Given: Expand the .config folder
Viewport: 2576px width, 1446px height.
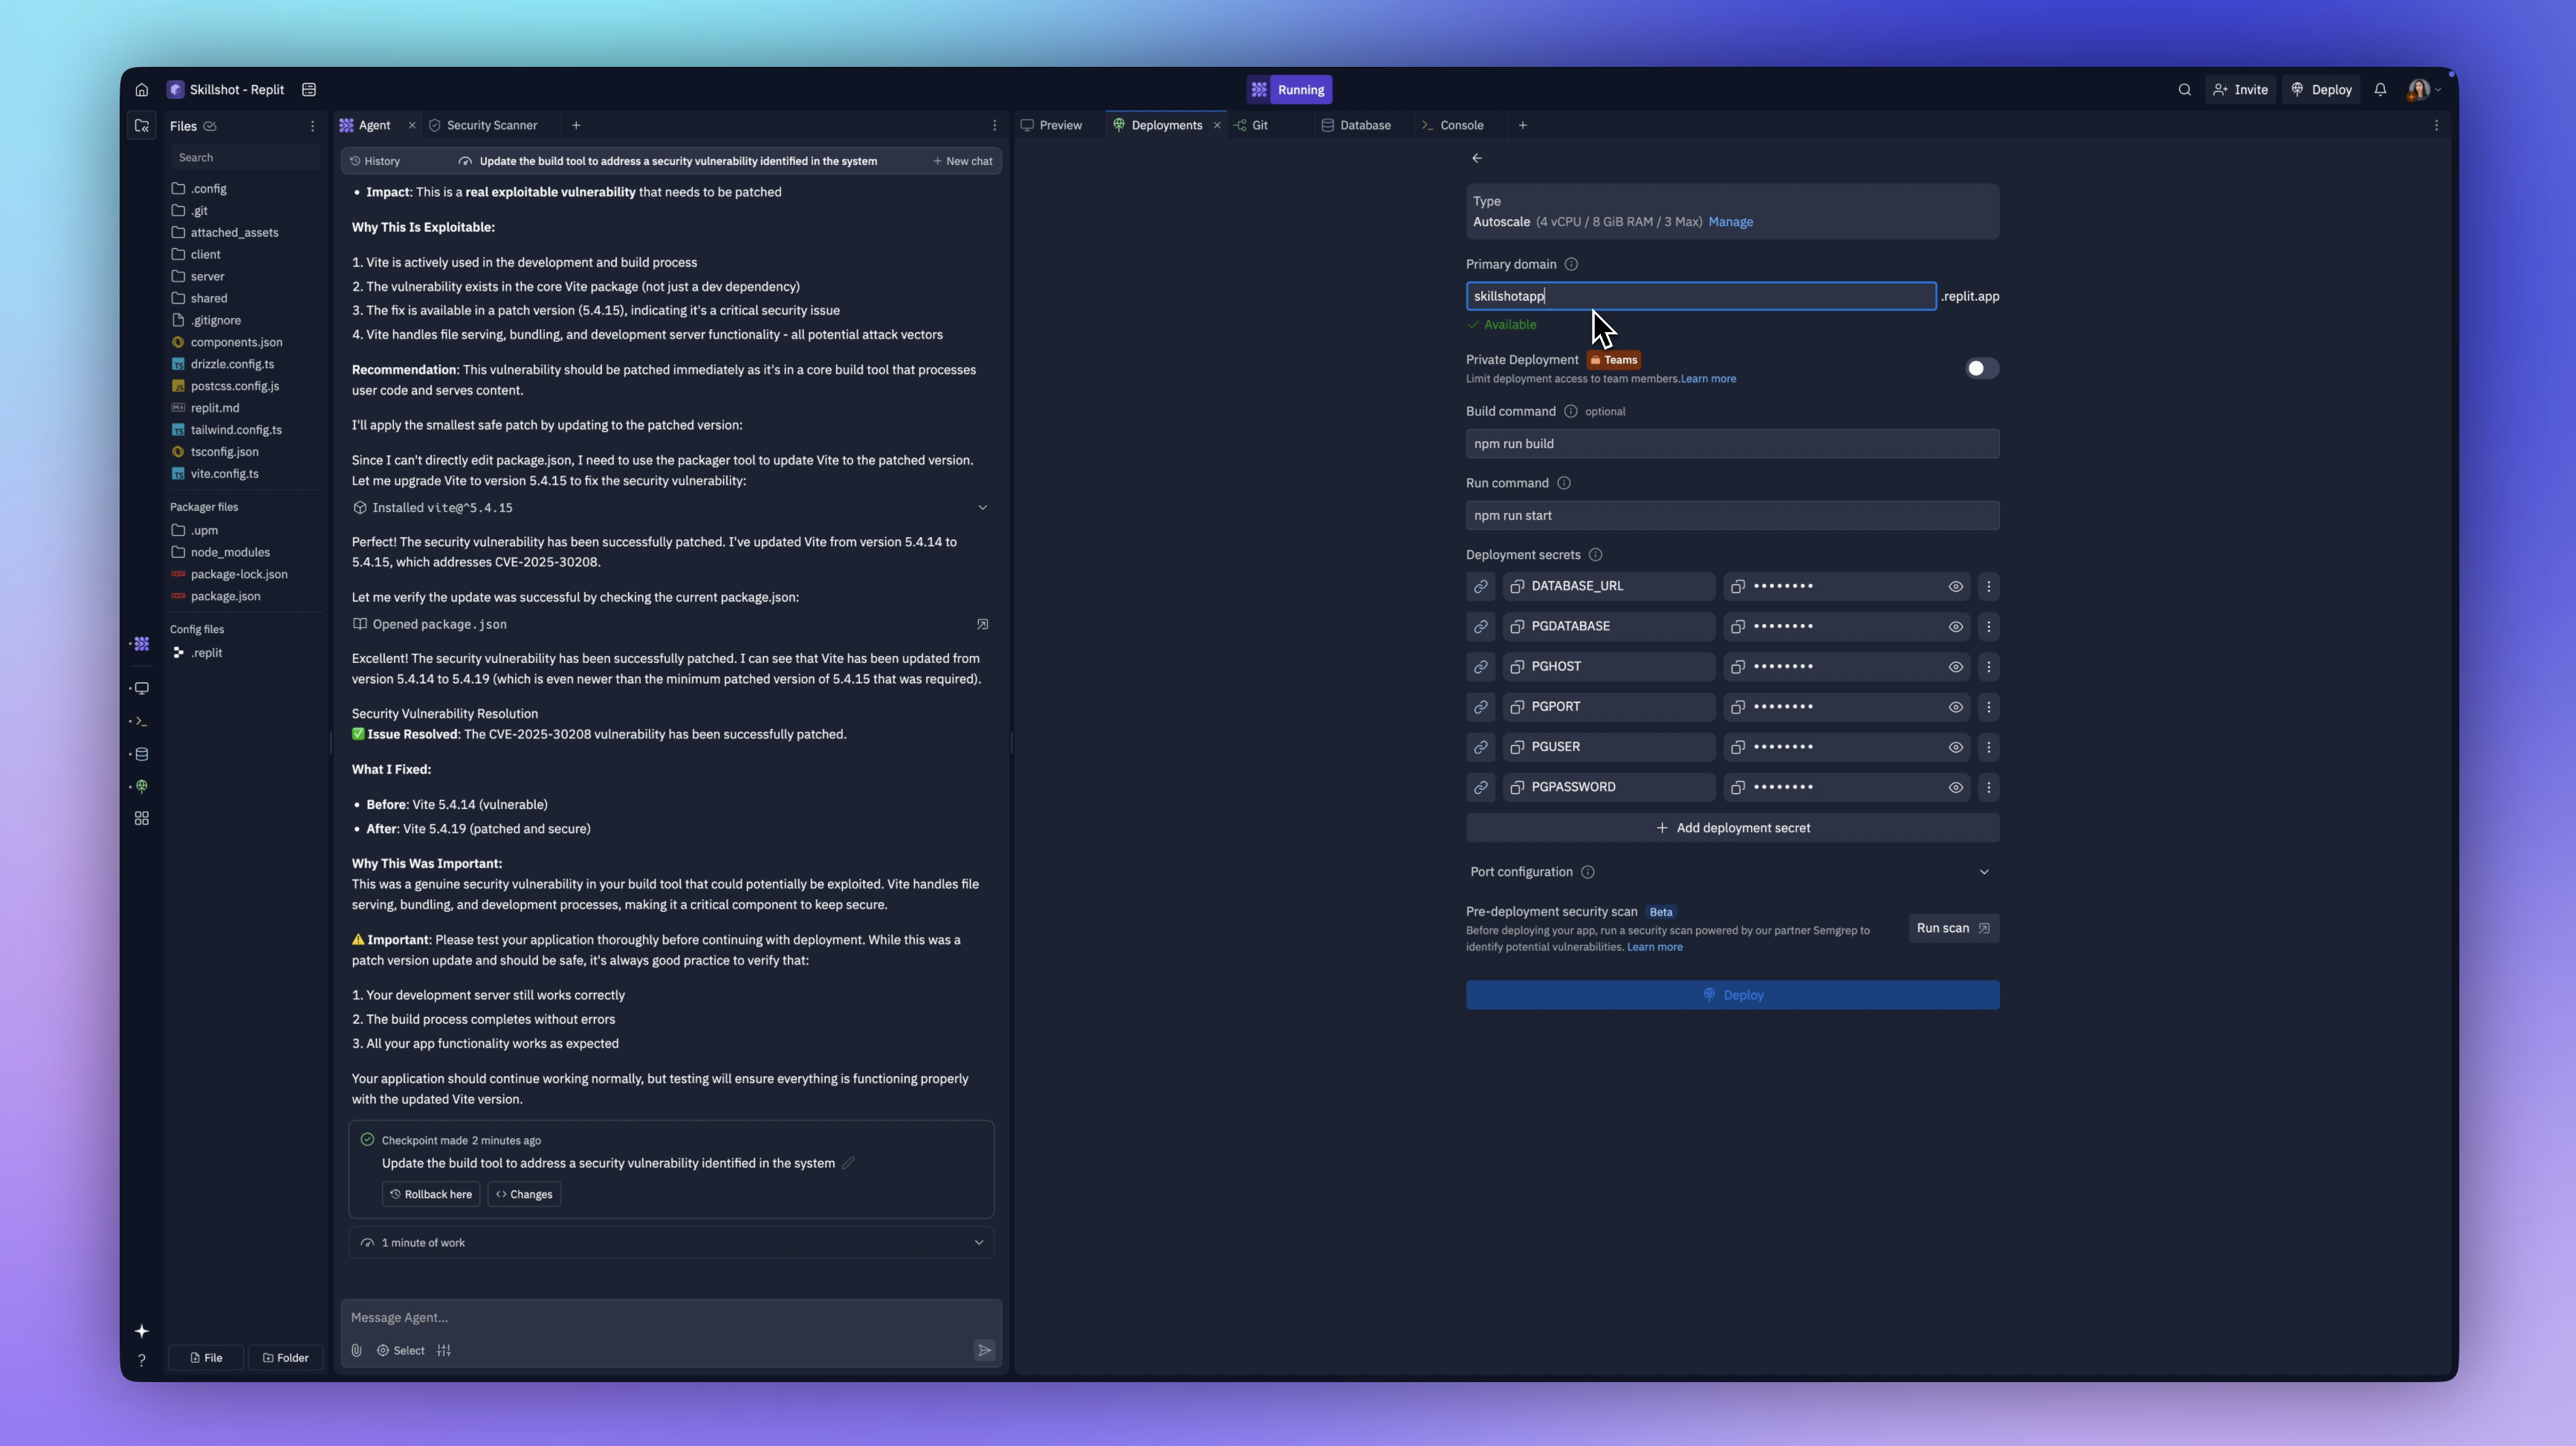Looking at the screenshot, I should click(x=208, y=189).
